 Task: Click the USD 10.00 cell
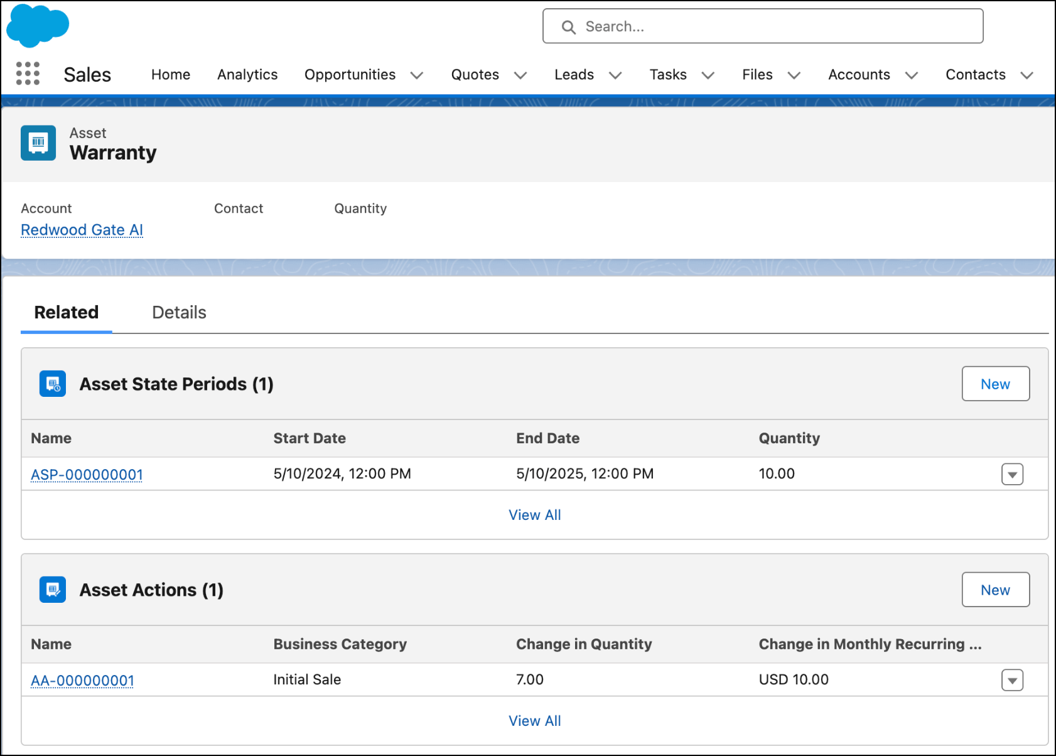click(794, 679)
